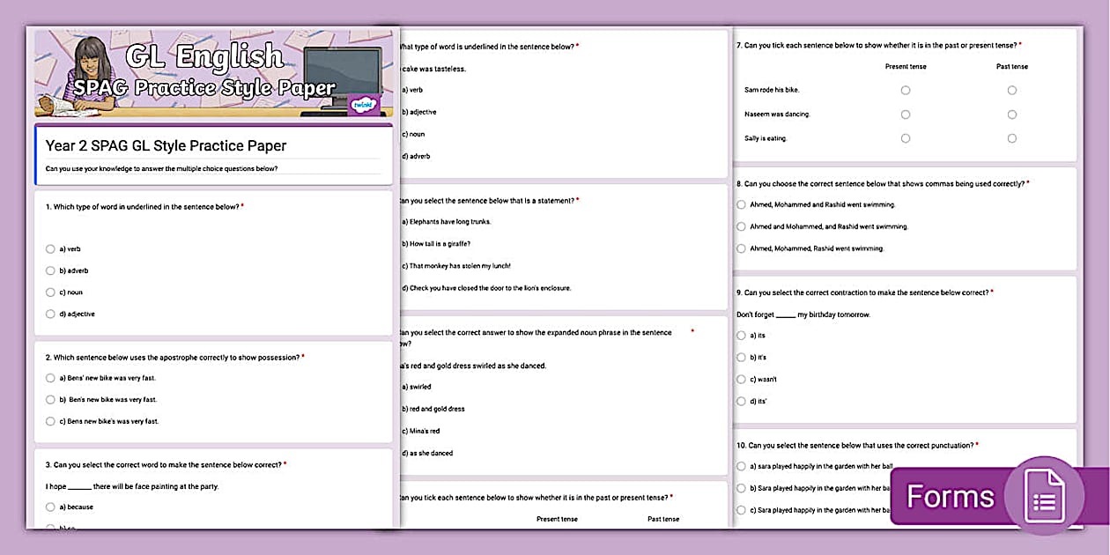Mark 'Sally is eating.' as Present tense
Viewport: 1110px width, 555px height.
click(906, 137)
